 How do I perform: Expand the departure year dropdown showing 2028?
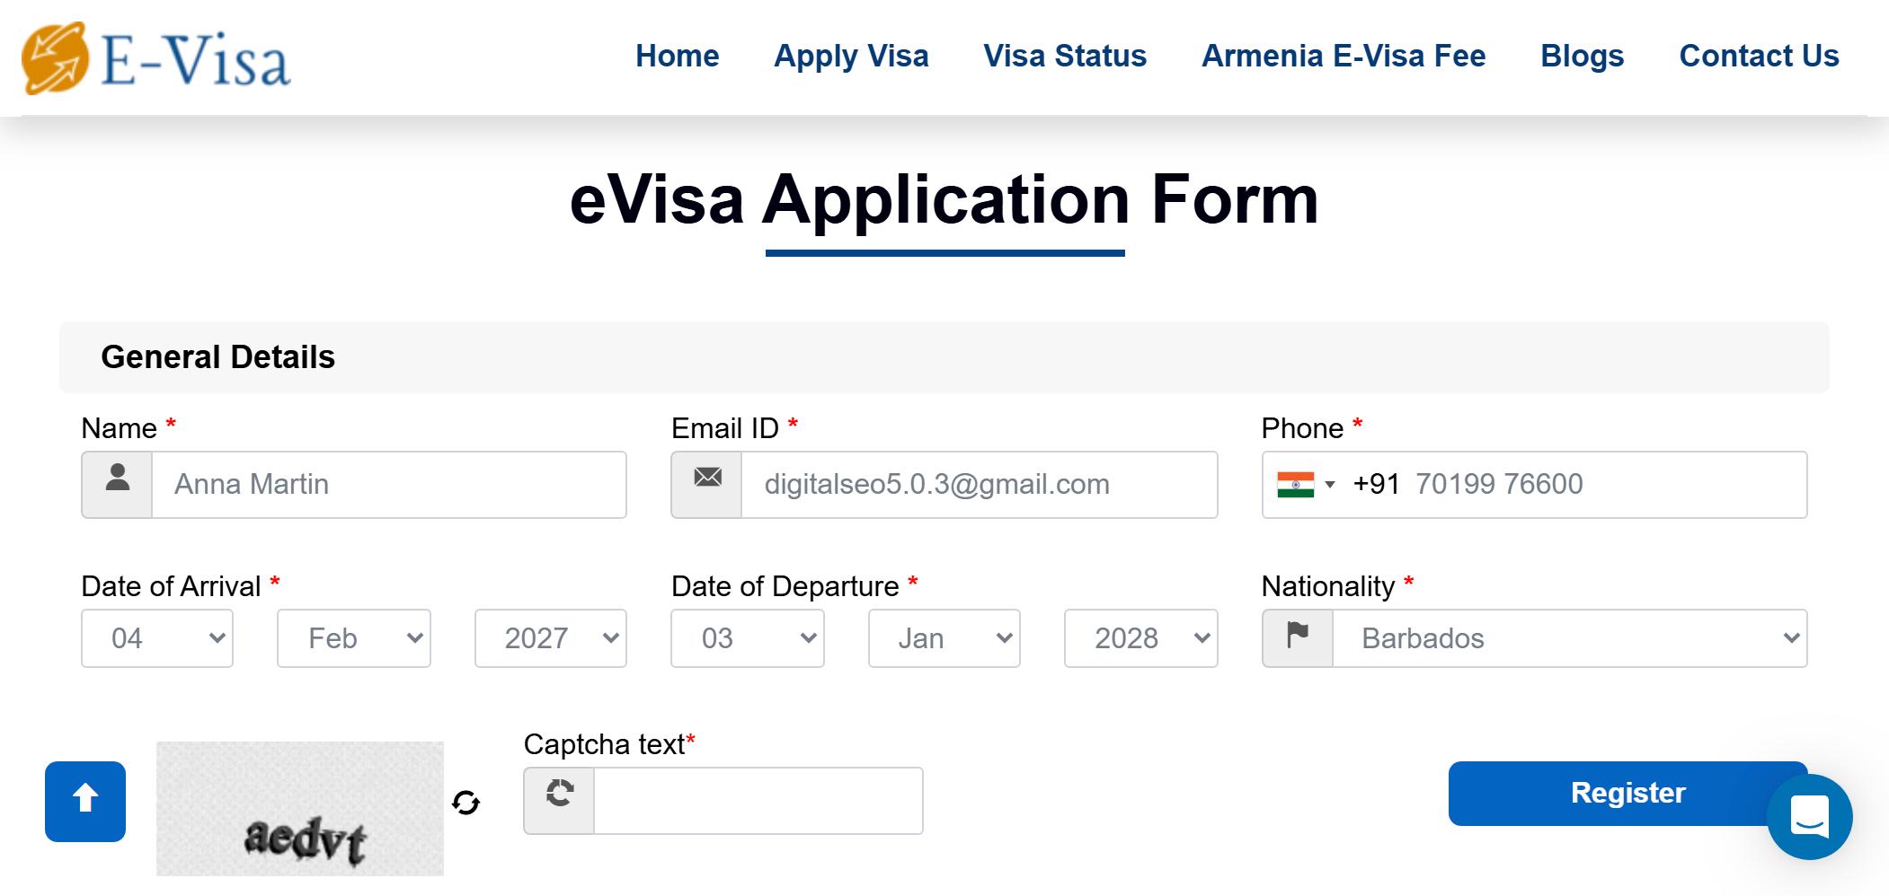(x=1140, y=638)
